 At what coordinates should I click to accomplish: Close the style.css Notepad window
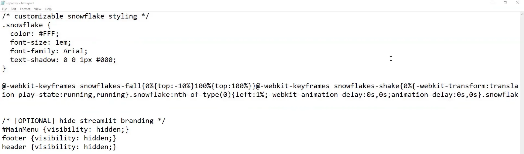[x=517, y=3]
